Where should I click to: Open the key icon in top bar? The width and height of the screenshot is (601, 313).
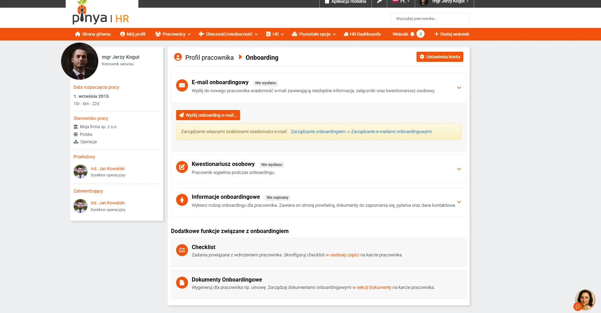coord(379,2)
